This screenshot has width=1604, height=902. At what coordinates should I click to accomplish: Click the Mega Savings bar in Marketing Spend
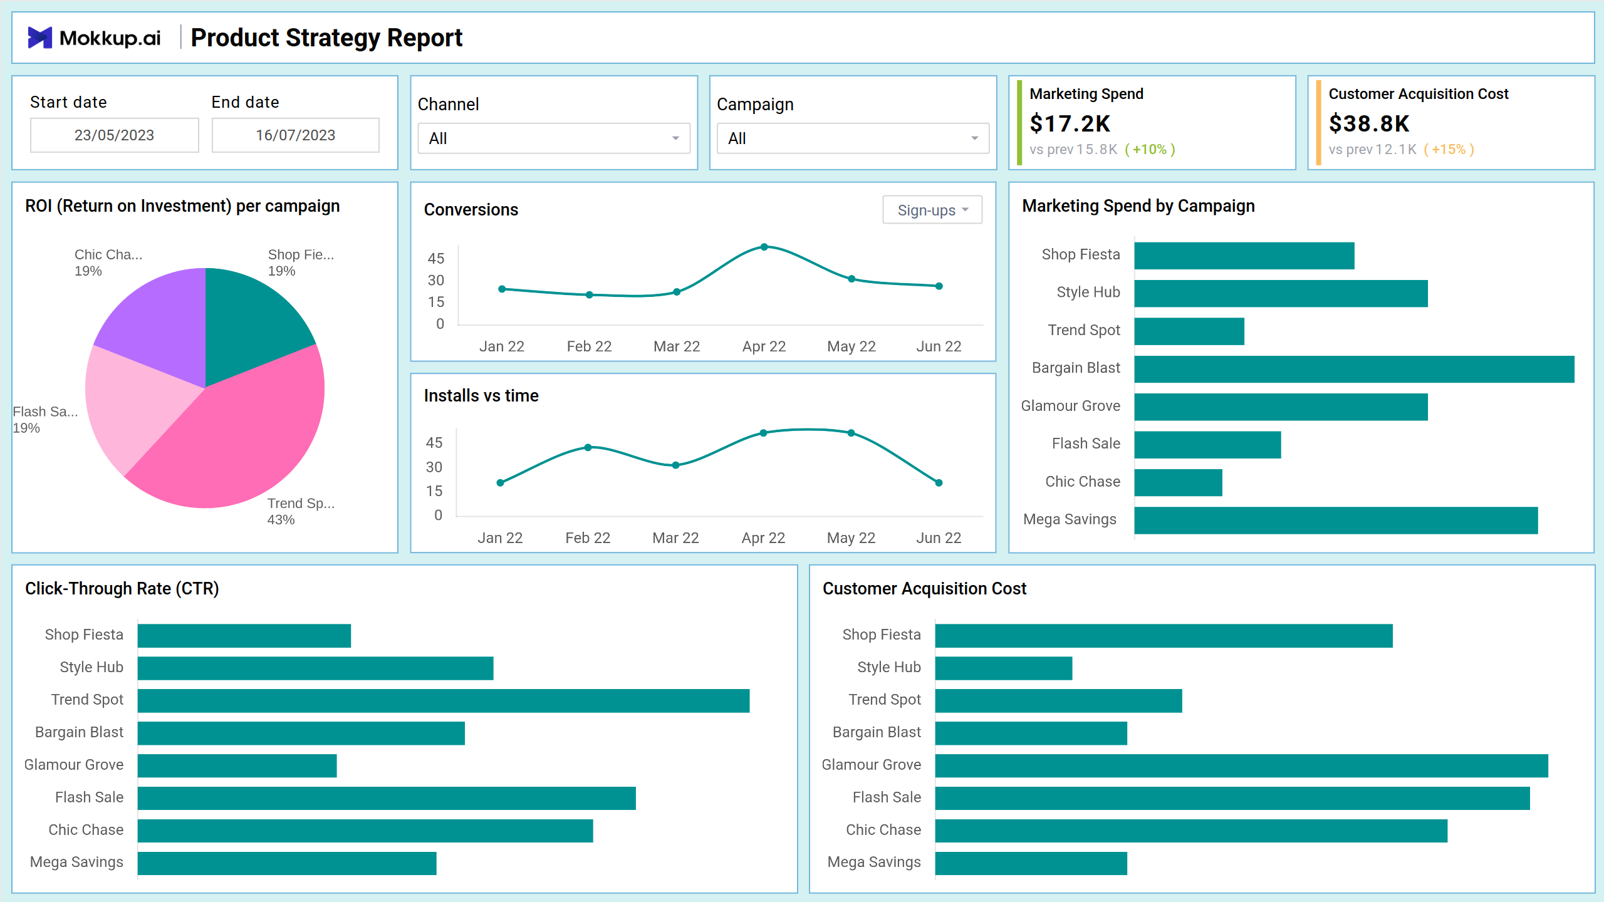[1336, 520]
